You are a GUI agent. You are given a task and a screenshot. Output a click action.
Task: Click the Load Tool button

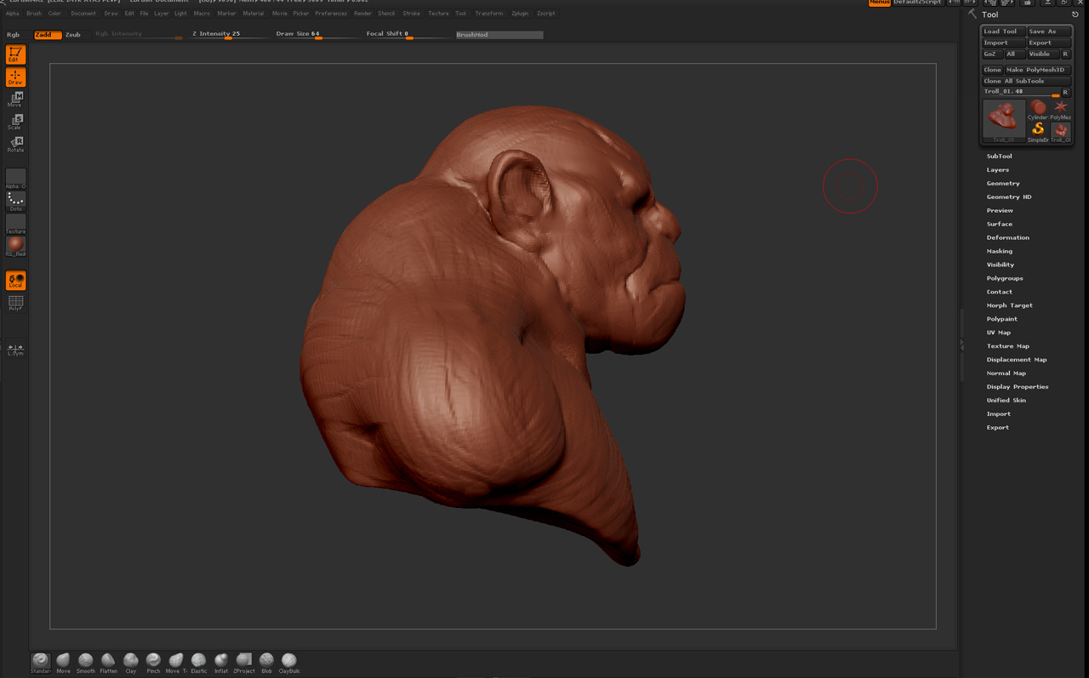click(x=1003, y=31)
